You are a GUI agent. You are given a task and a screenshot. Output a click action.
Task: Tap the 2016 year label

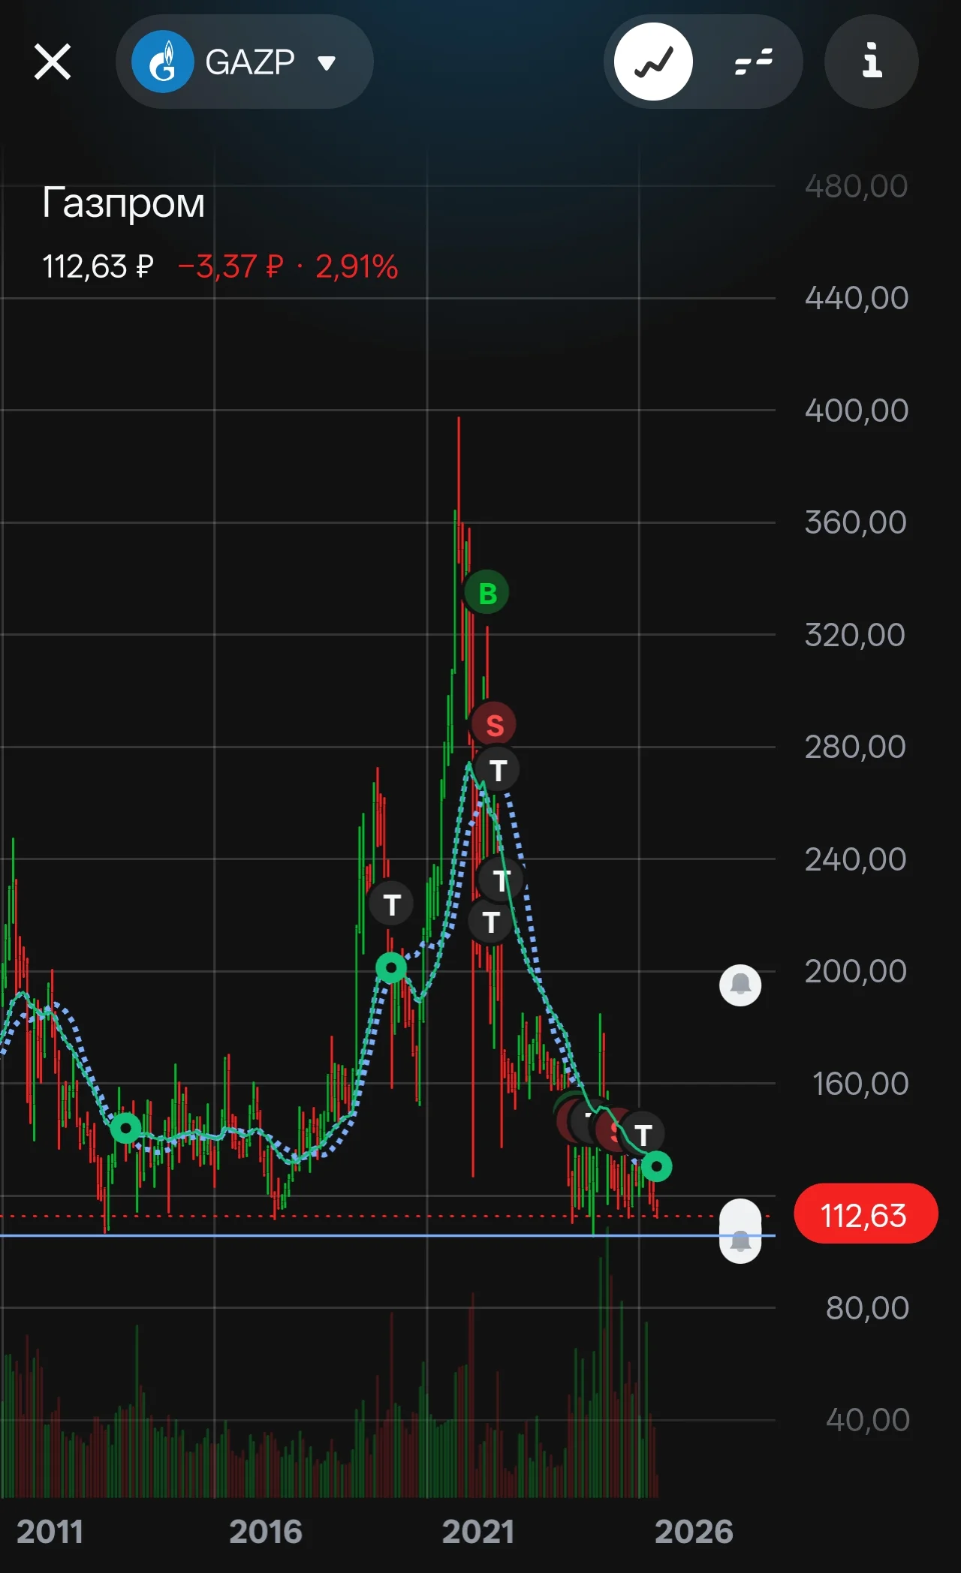coord(266,1532)
